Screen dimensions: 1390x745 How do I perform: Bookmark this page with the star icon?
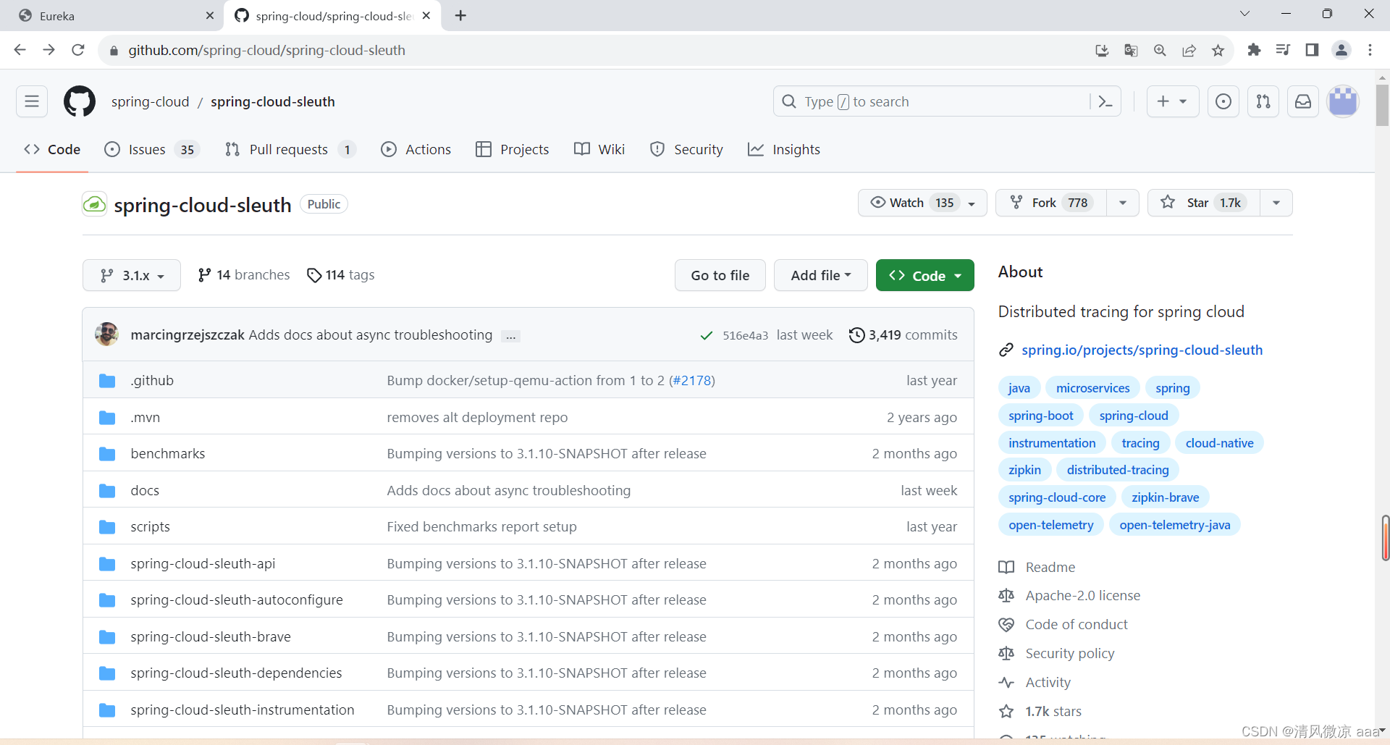pyautogui.click(x=1218, y=50)
